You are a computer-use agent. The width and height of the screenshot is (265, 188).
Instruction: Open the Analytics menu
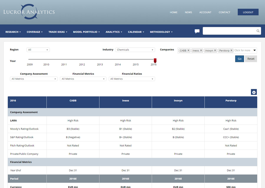coord(114,32)
